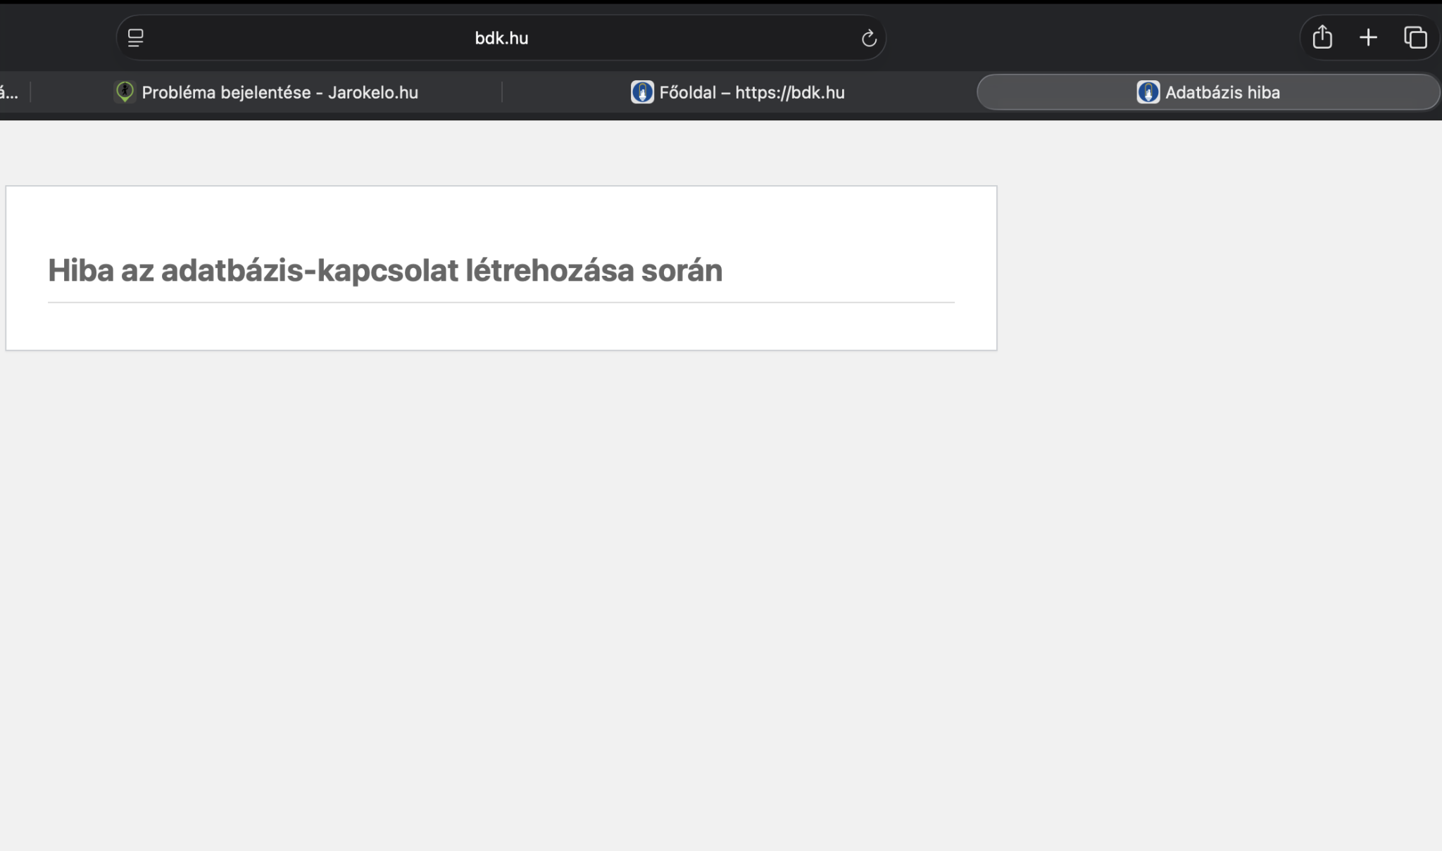This screenshot has width=1442, height=851.
Task: Focus the bdk.hu address field
Action: coord(501,38)
